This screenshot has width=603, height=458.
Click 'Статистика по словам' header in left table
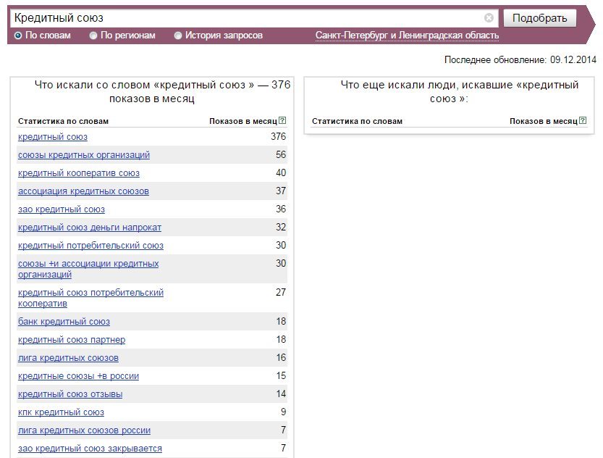(64, 121)
